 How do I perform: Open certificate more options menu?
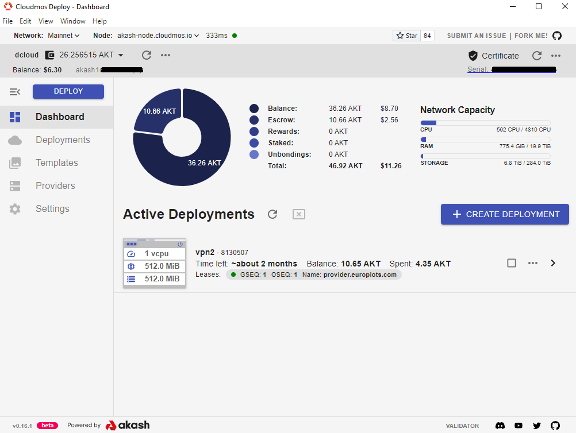[556, 56]
